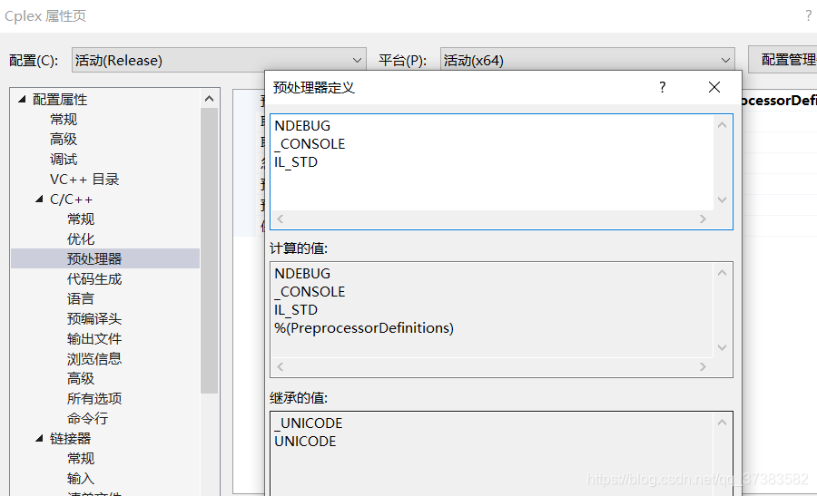Click the tree scrollbar up arrow
The image size is (817, 496).
click(x=210, y=98)
